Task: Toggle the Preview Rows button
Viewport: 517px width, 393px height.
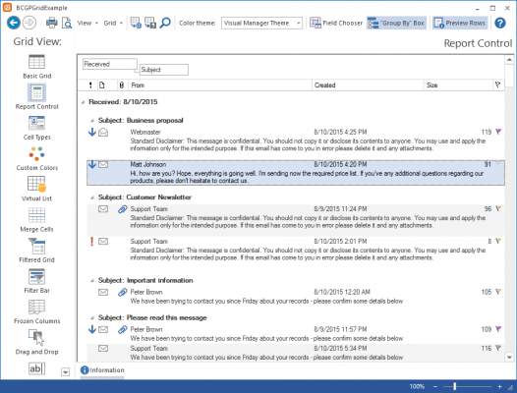Action: (460, 23)
